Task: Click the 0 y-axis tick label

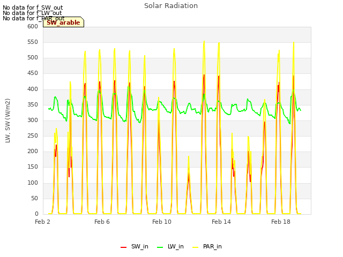Action: [x=36, y=214]
